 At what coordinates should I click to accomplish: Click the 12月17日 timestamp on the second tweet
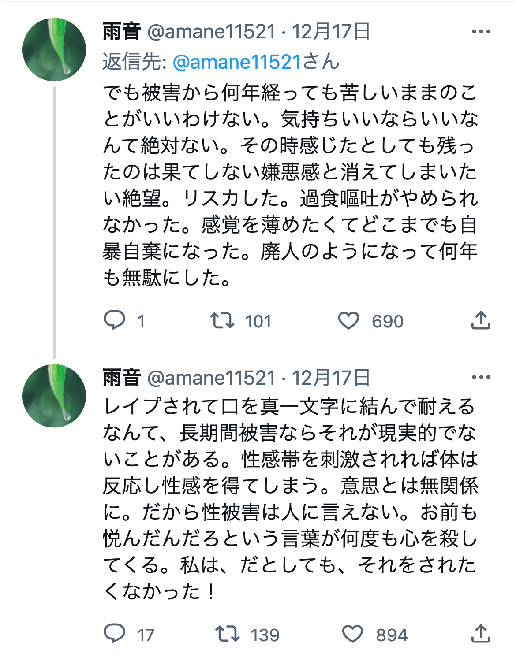(331, 378)
